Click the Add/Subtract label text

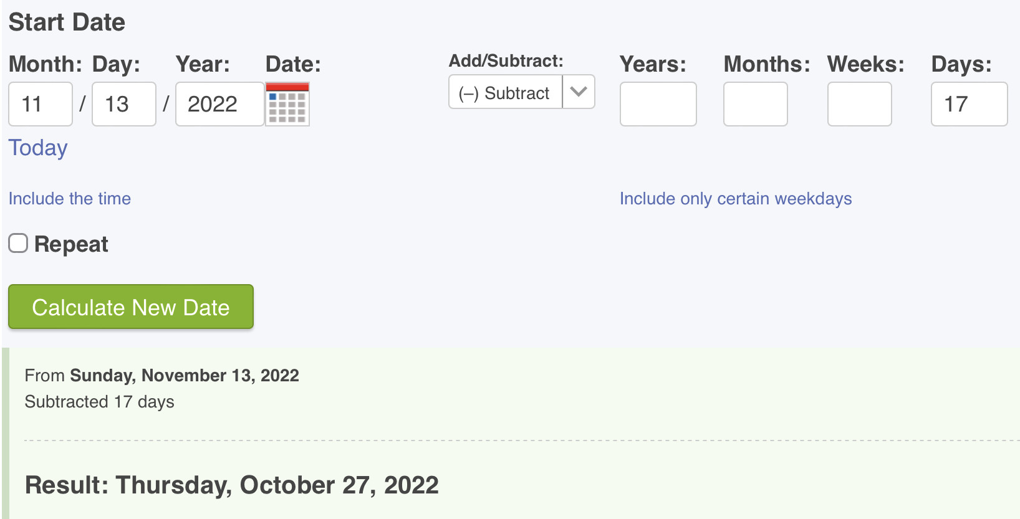[506, 61]
